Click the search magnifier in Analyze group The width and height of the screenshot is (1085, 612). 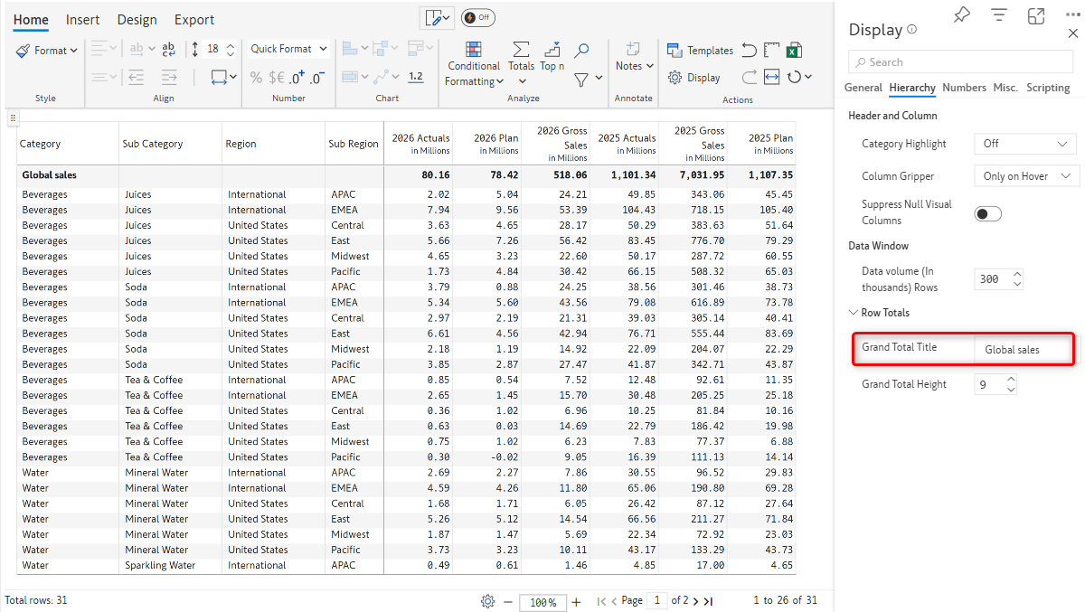tap(582, 51)
